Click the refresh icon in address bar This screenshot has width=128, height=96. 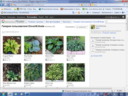[x=85, y=5]
